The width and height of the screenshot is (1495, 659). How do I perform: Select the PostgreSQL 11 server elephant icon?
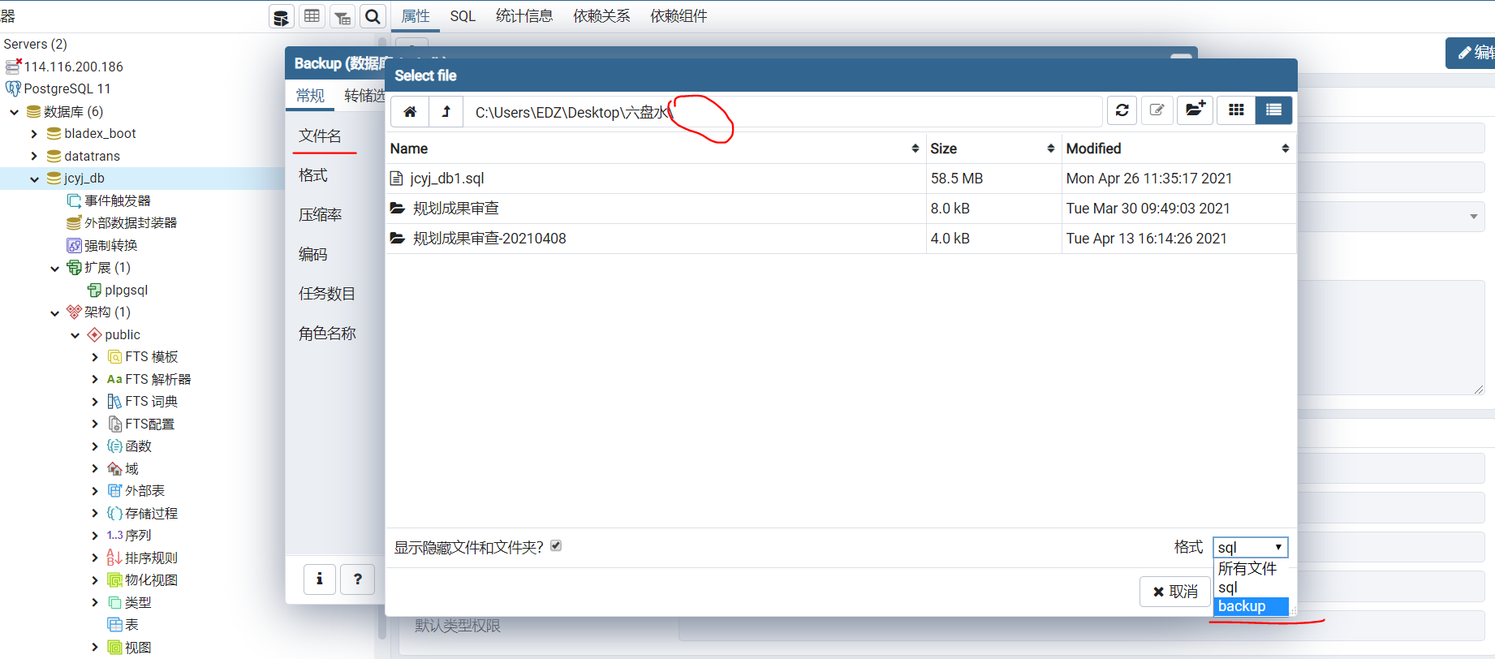click(13, 88)
